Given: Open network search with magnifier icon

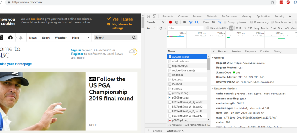Looking at the screenshot, I should pyautogui.click(x=197, y=22).
